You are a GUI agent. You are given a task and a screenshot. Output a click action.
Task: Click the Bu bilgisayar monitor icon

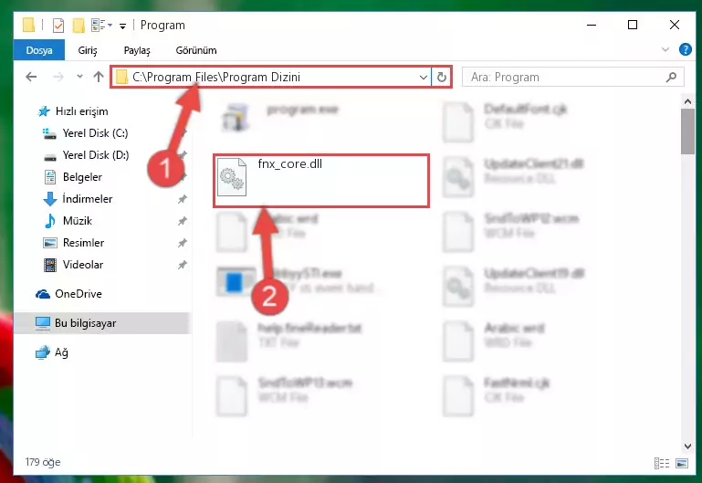[43, 323]
